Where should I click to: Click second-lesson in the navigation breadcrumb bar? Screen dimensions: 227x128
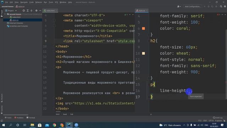(7, 6)
